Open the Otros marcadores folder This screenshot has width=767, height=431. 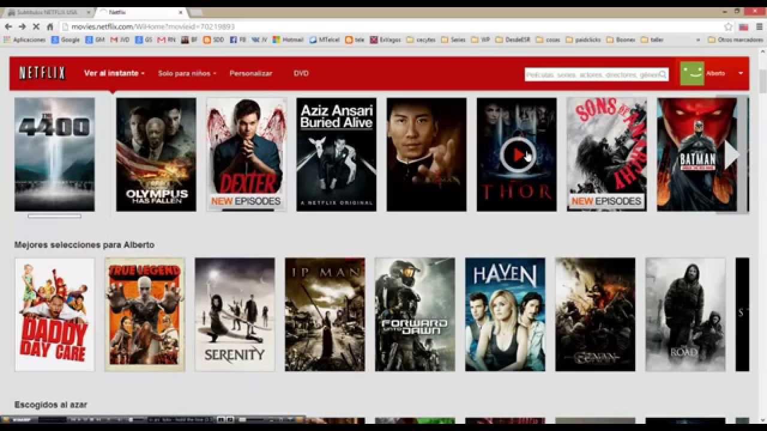[x=736, y=40]
